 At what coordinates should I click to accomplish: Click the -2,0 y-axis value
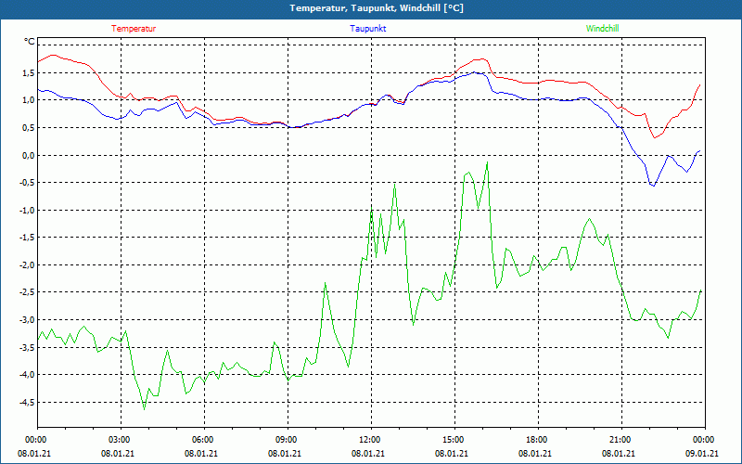point(27,264)
